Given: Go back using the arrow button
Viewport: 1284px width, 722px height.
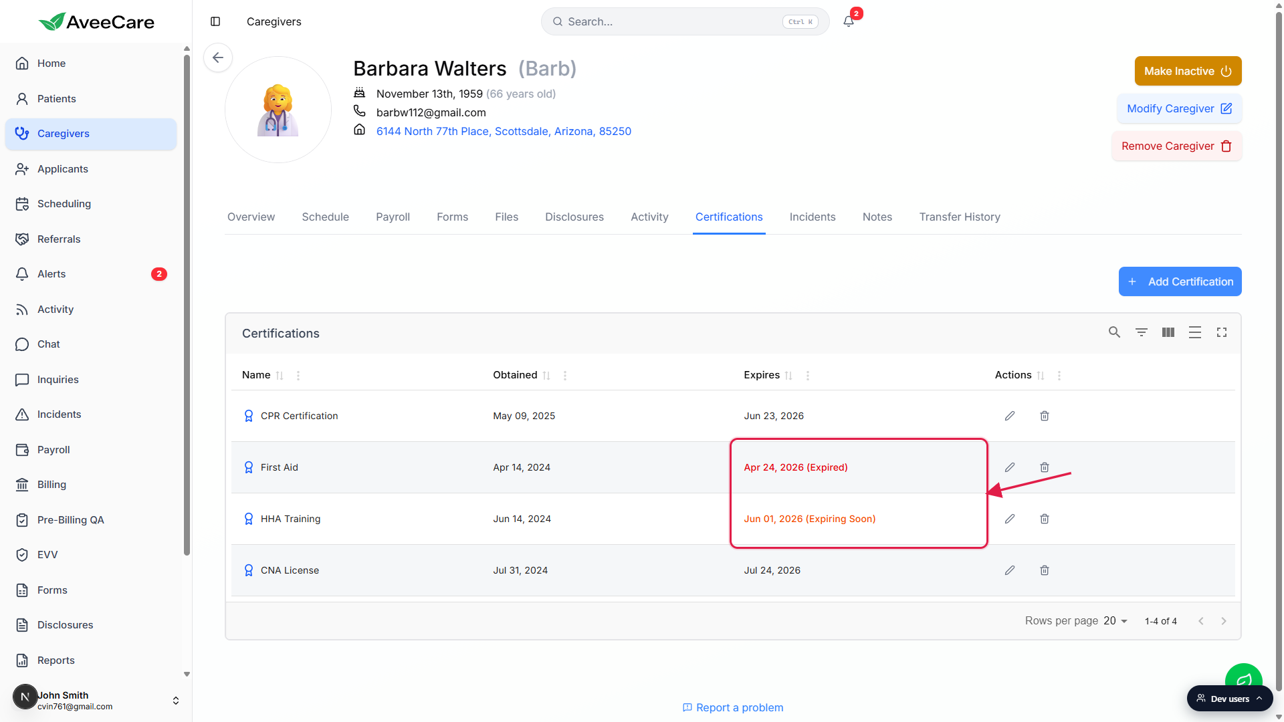Looking at the screenshot, I should (218, 57).
